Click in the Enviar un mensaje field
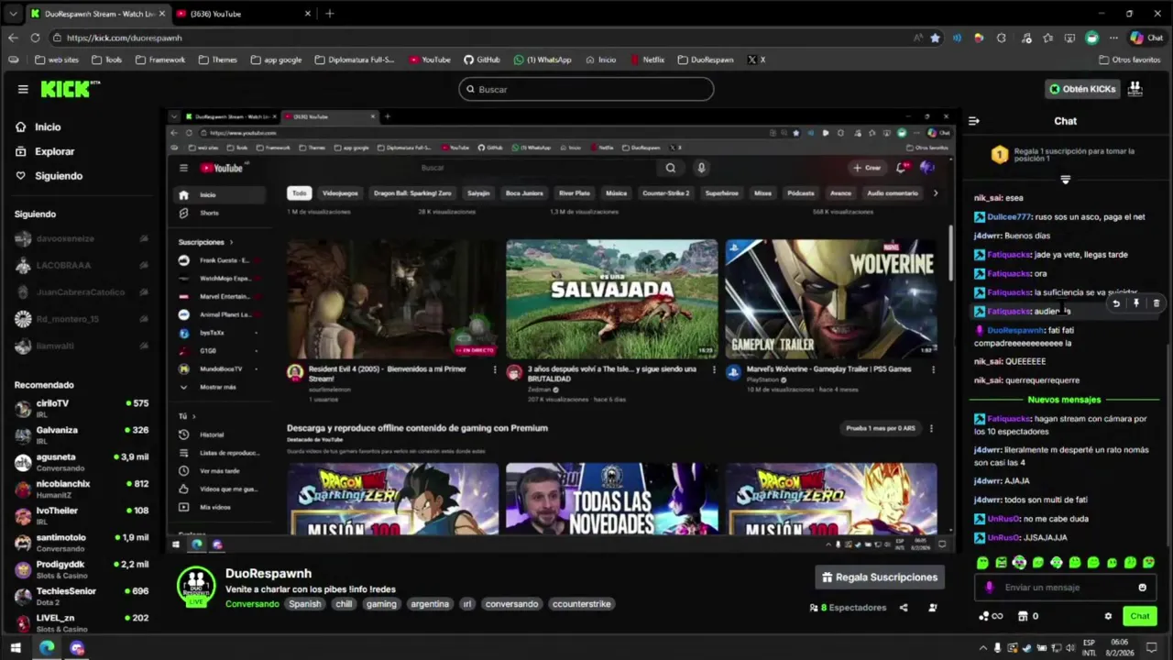The width and height of the screenshot is (1173, 660). click(1063, 588)
